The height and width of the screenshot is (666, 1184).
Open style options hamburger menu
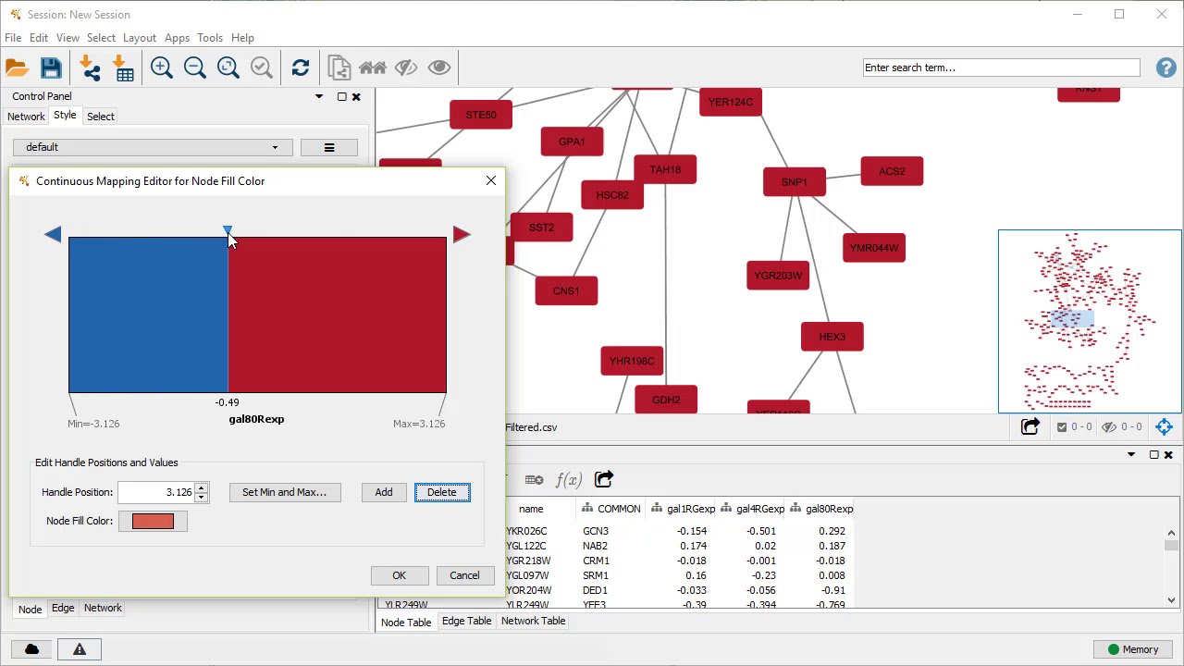(x=328, y=147)
